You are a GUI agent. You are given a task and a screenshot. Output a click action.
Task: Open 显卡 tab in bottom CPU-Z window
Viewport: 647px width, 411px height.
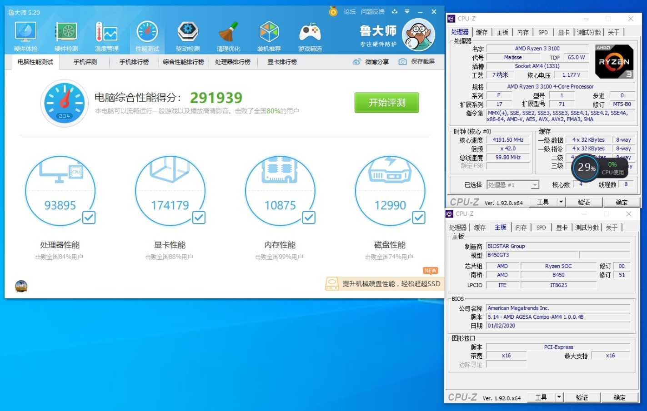pyautogui.click(x=562, y=228)
